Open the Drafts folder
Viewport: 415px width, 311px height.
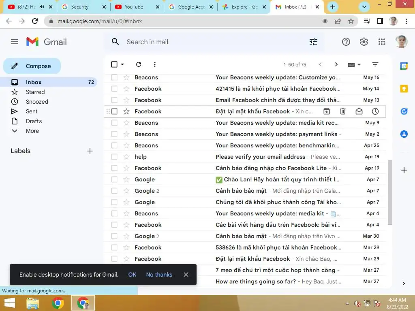pos(34,121)
